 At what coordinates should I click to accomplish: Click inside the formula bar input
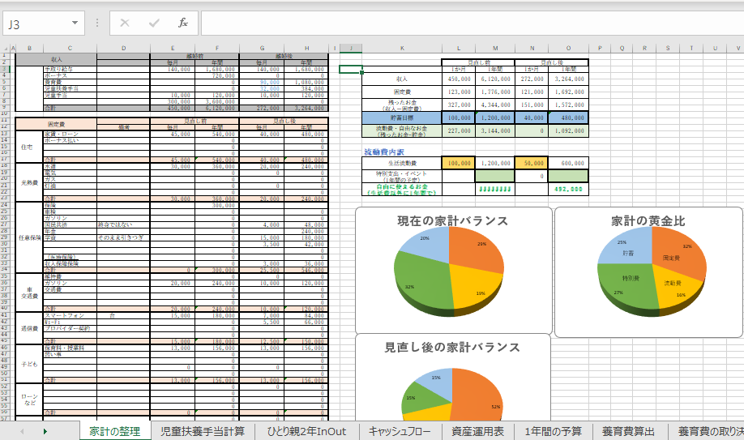(x=472, y=23)
